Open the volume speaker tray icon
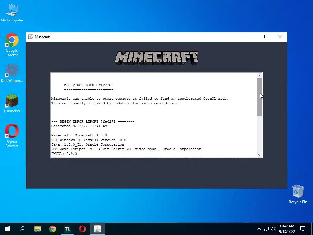 [x=273, y=229]
